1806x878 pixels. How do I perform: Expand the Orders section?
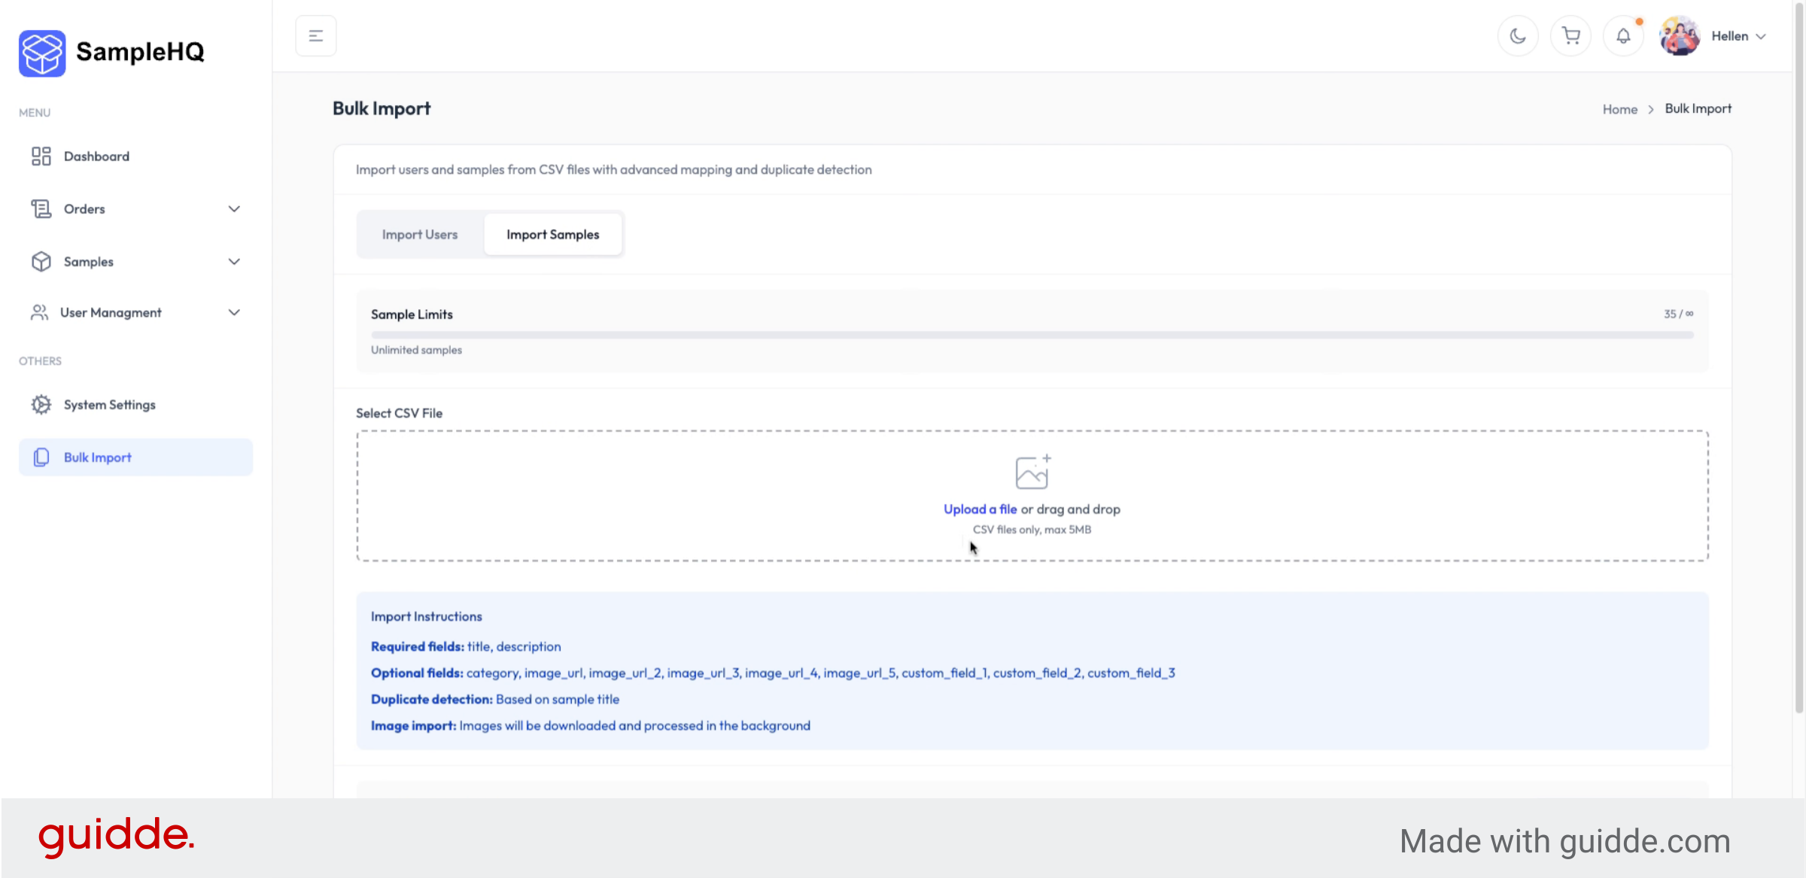pos(234,208)
